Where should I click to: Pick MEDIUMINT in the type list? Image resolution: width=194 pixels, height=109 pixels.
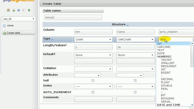[x=169, y=66]
